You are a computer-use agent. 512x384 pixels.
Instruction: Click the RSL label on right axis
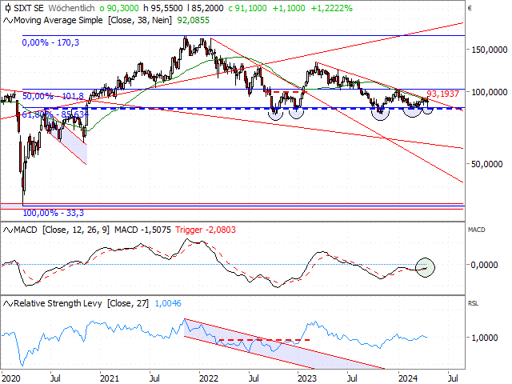coord(473,304)
